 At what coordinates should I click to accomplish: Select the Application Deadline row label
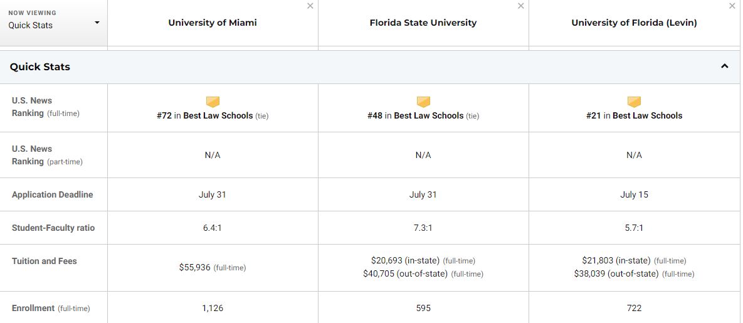tap(52, 194)
